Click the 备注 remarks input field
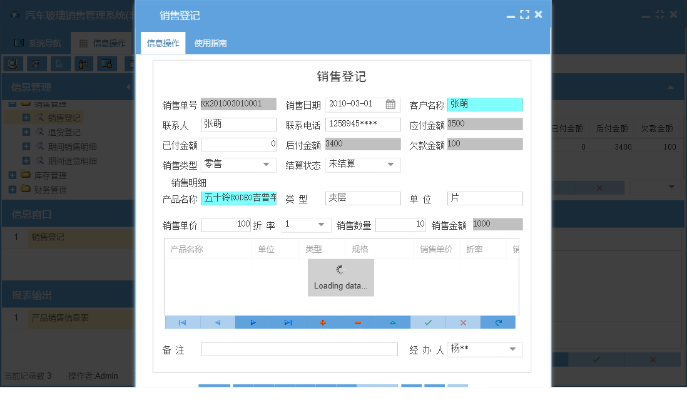This screenshot has width=687, height=410. point(298,349)
